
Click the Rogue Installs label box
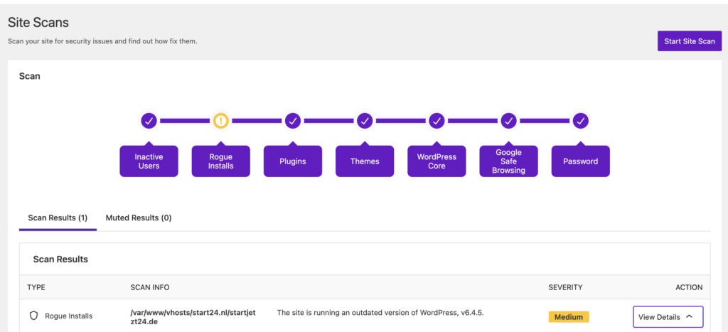(x=221, y=161)
